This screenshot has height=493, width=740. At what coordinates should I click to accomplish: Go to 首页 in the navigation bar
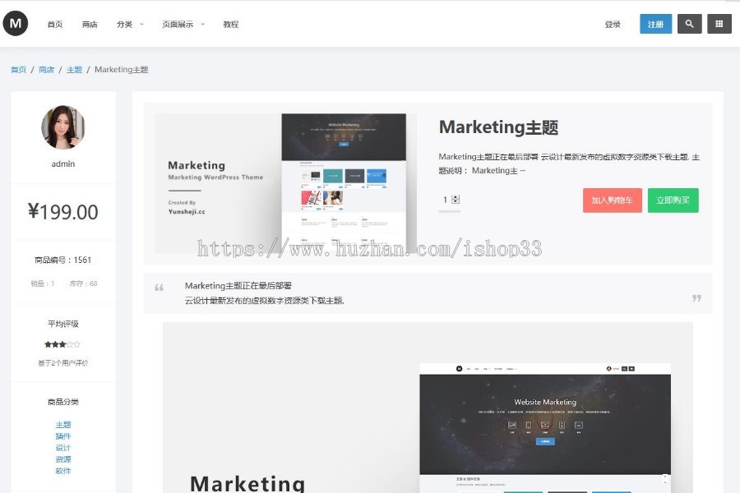(55, 24)
